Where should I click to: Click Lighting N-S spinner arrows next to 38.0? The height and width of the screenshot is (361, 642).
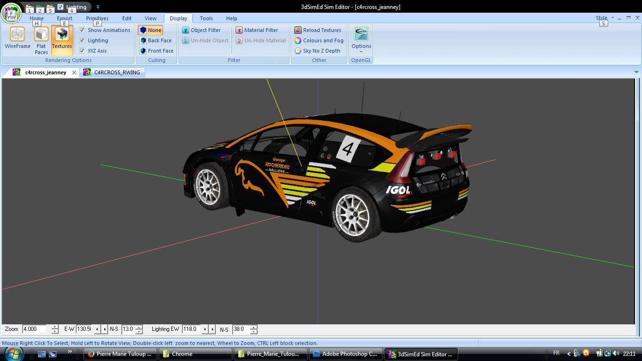pos(254,330)
